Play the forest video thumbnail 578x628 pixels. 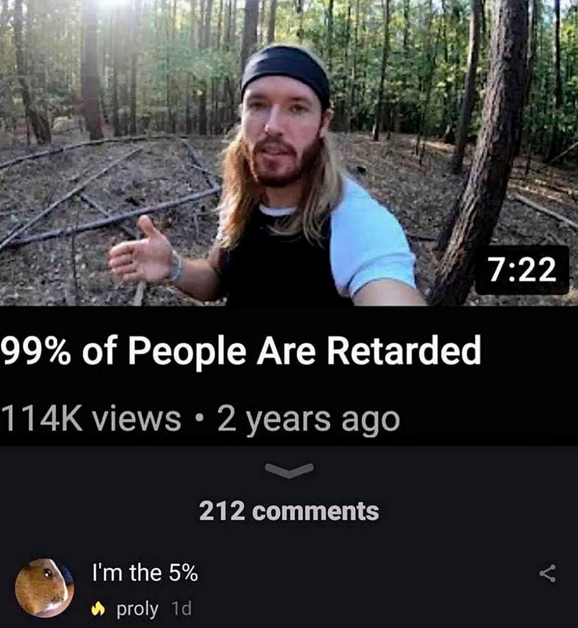tap(289, 153)
